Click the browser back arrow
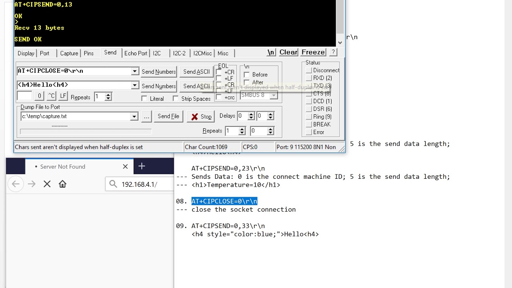 [x=16, y=184]
